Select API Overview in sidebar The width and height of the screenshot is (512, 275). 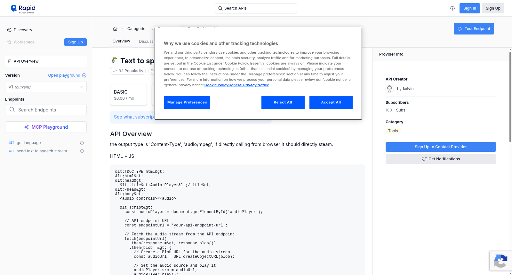click(46, 61)
